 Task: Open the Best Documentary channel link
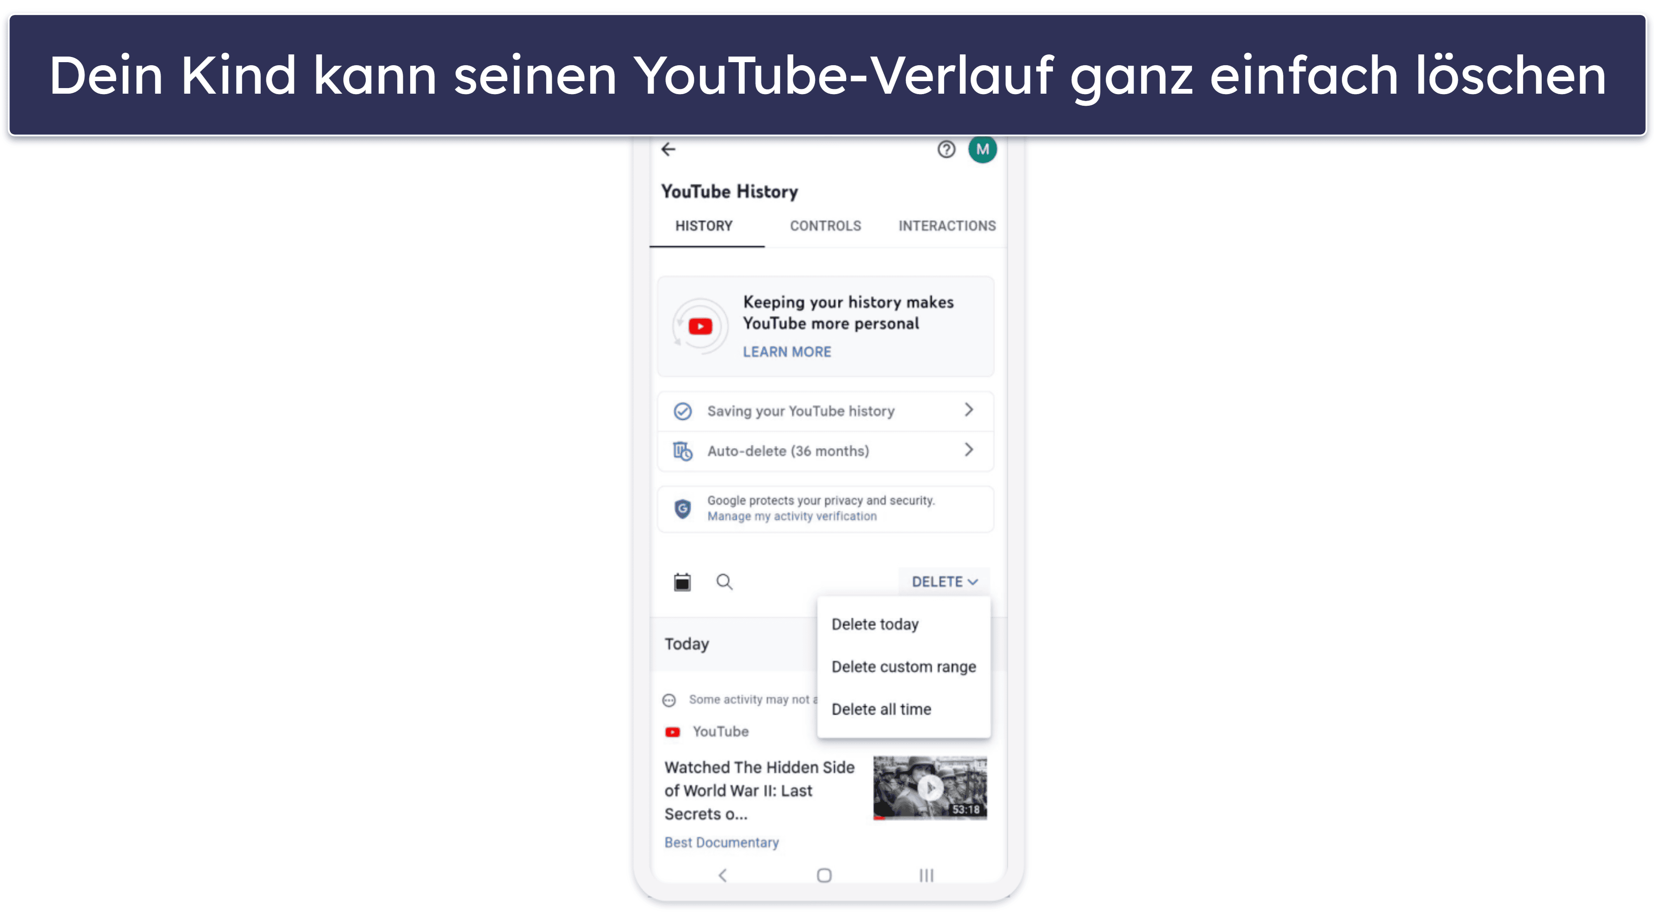click(x=721, y=842)
